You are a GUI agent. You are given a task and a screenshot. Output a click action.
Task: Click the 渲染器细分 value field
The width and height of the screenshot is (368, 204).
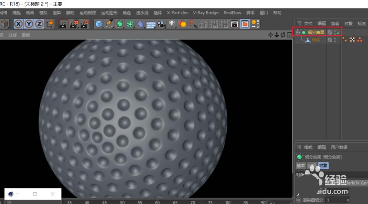click(335, 200)
